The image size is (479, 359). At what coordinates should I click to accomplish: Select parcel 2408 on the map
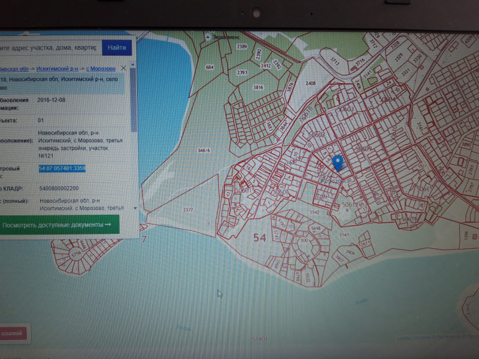(x=310, y=83)
